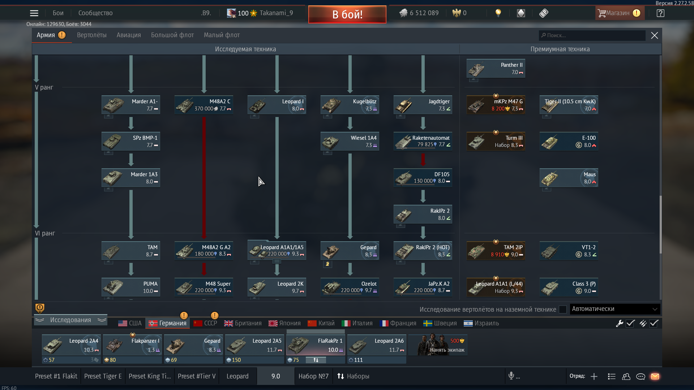694x390 pixels.
Task: Open the friends contacts icon
Action: click(626, 376)
